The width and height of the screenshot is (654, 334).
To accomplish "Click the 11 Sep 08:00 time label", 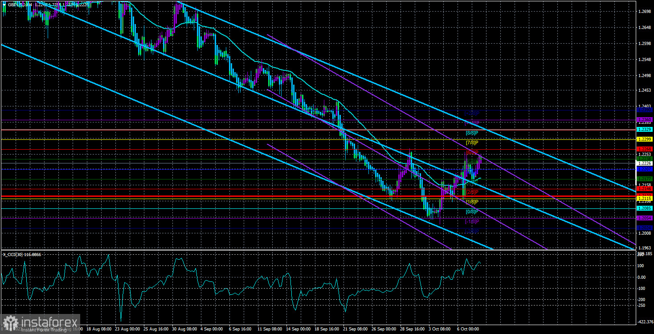I will 270,329.
